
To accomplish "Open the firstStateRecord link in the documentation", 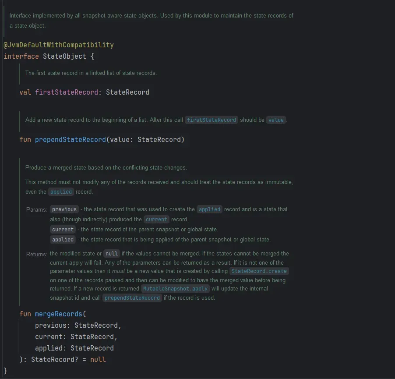I will coord(212,120).
